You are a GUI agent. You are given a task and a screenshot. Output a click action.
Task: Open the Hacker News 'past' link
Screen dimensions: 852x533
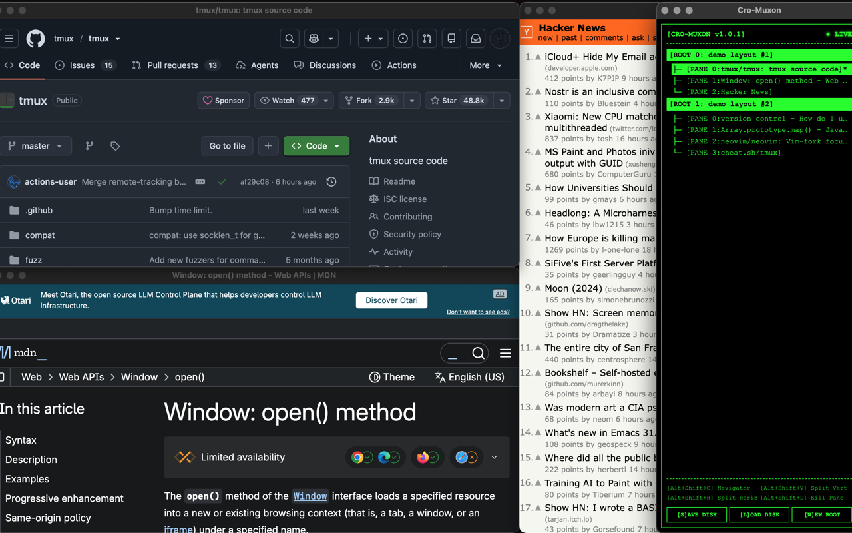point(569,38)
